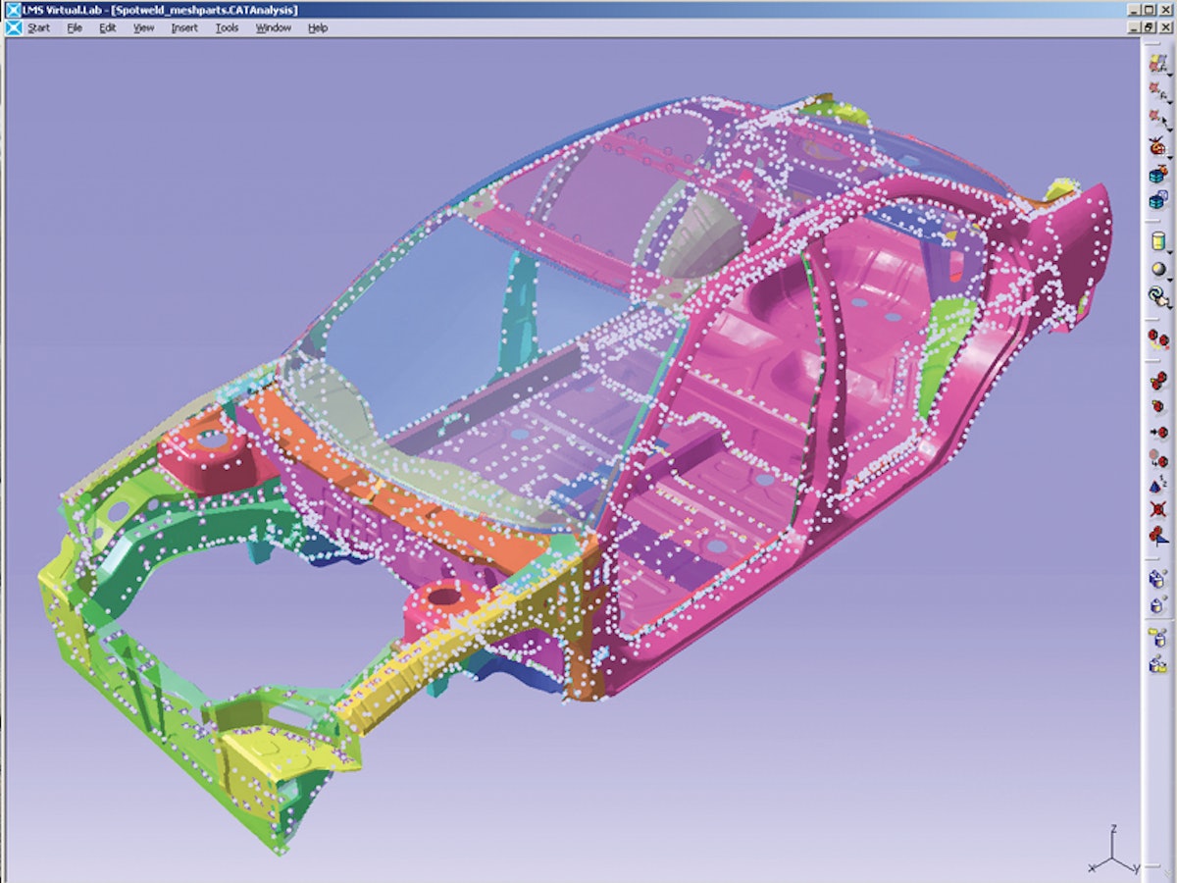Click the red ladybug-like mesh icon

click(x=1158, y=148)
